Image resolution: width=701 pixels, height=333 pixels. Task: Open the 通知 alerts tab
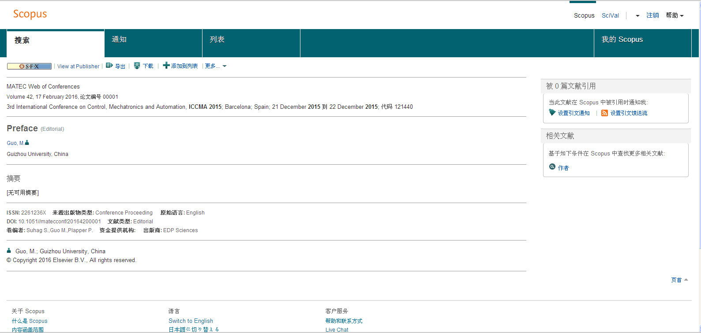click(x=154, y=43)
